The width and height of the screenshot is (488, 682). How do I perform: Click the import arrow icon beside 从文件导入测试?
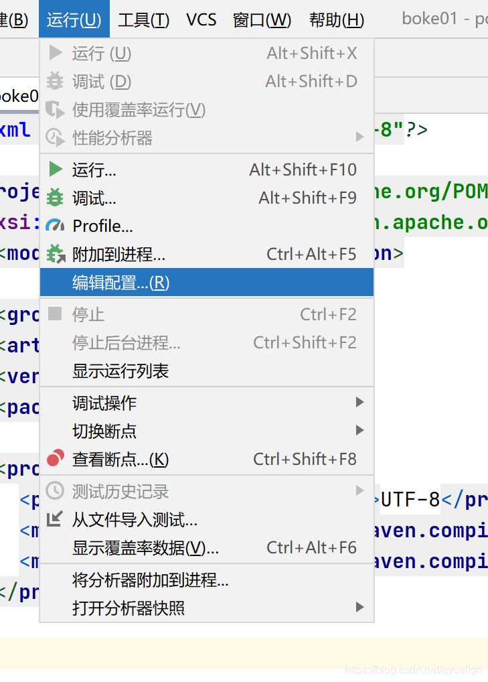click(55, 519)
